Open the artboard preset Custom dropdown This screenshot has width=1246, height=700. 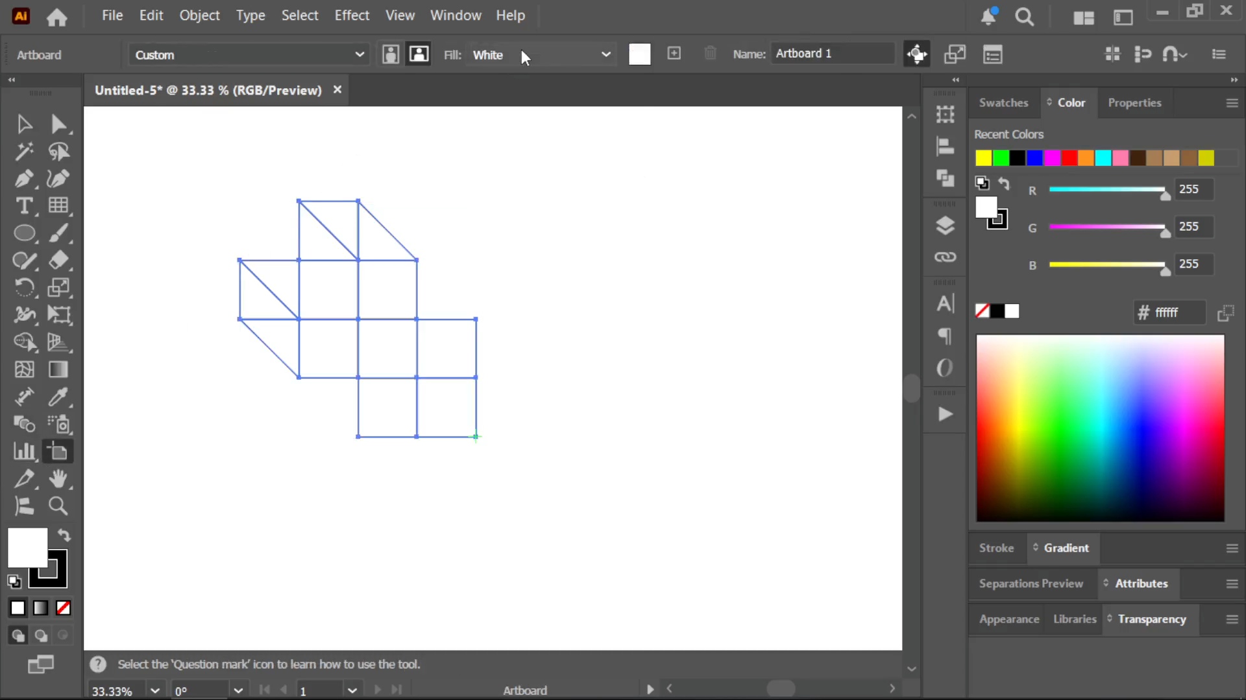[249, 54]
